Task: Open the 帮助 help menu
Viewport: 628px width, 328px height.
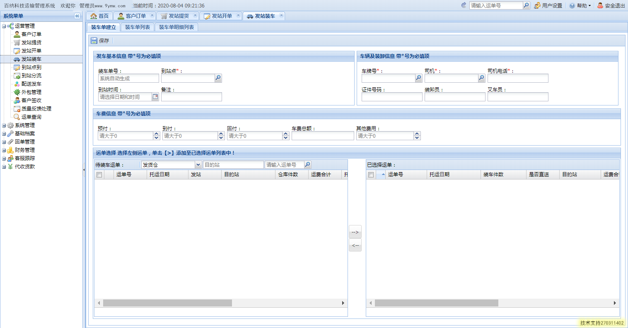Action: [x=580, y=5]
